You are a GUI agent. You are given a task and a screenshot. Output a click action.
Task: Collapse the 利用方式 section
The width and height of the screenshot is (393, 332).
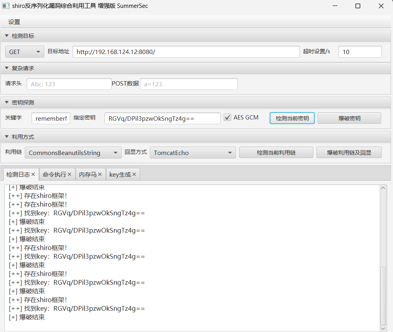tap(7, 137)
